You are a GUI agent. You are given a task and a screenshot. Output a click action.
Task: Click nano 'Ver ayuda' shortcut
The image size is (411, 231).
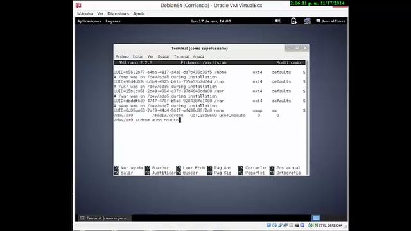128,168
